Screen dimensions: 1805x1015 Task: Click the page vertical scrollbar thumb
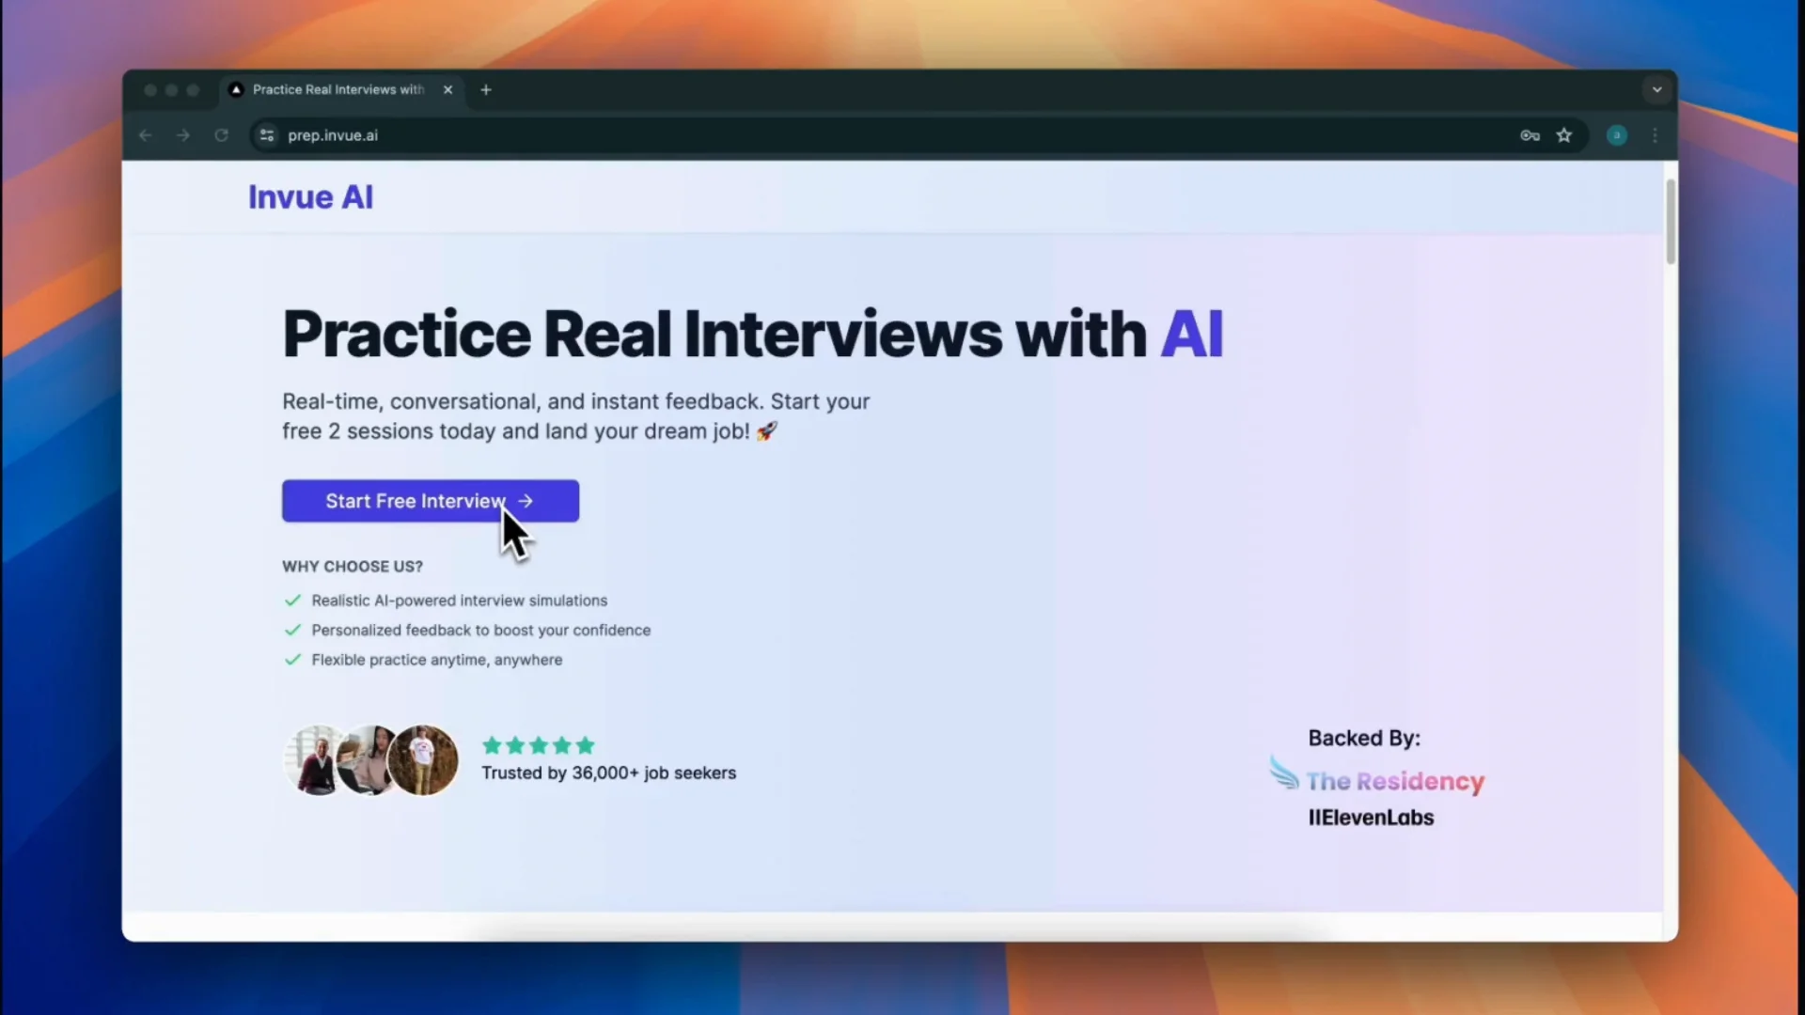1671,221
